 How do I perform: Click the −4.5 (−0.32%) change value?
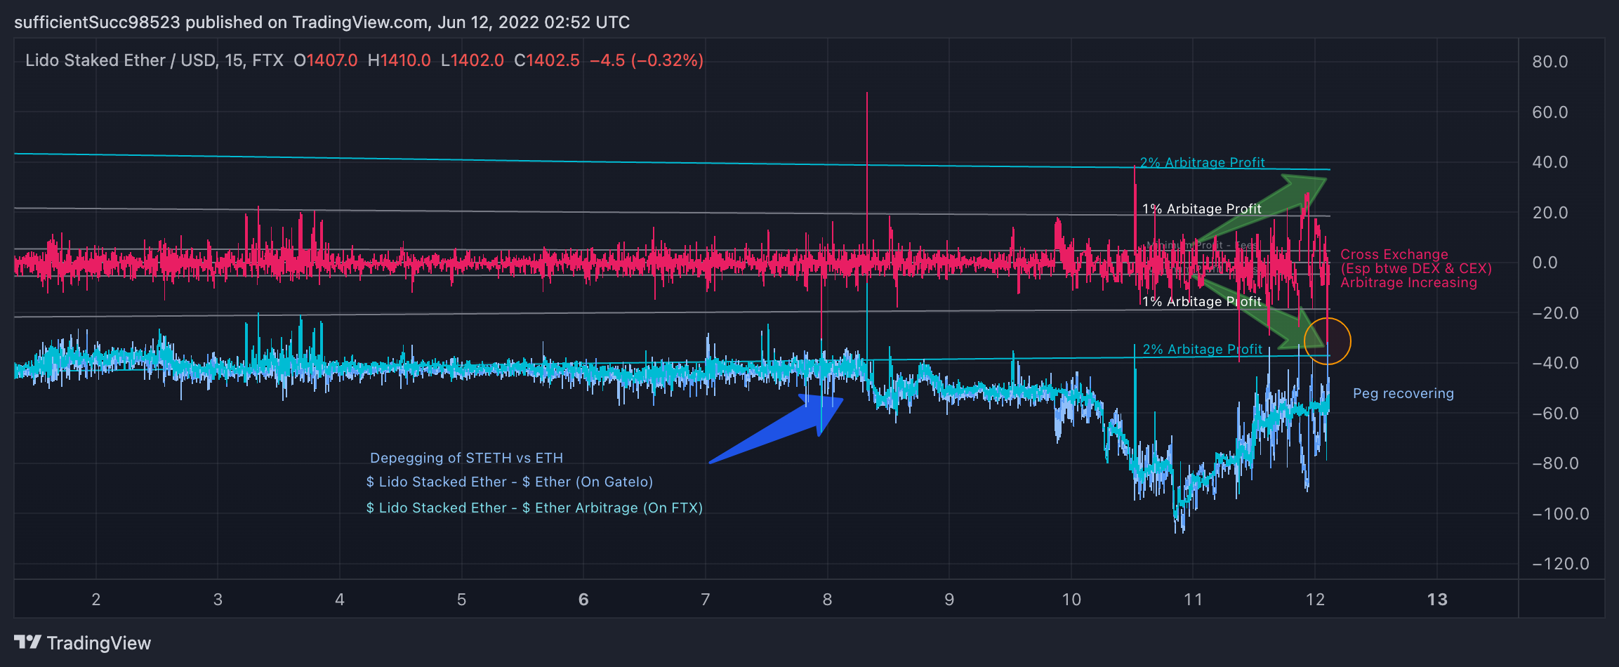click(x=646, y=60)
